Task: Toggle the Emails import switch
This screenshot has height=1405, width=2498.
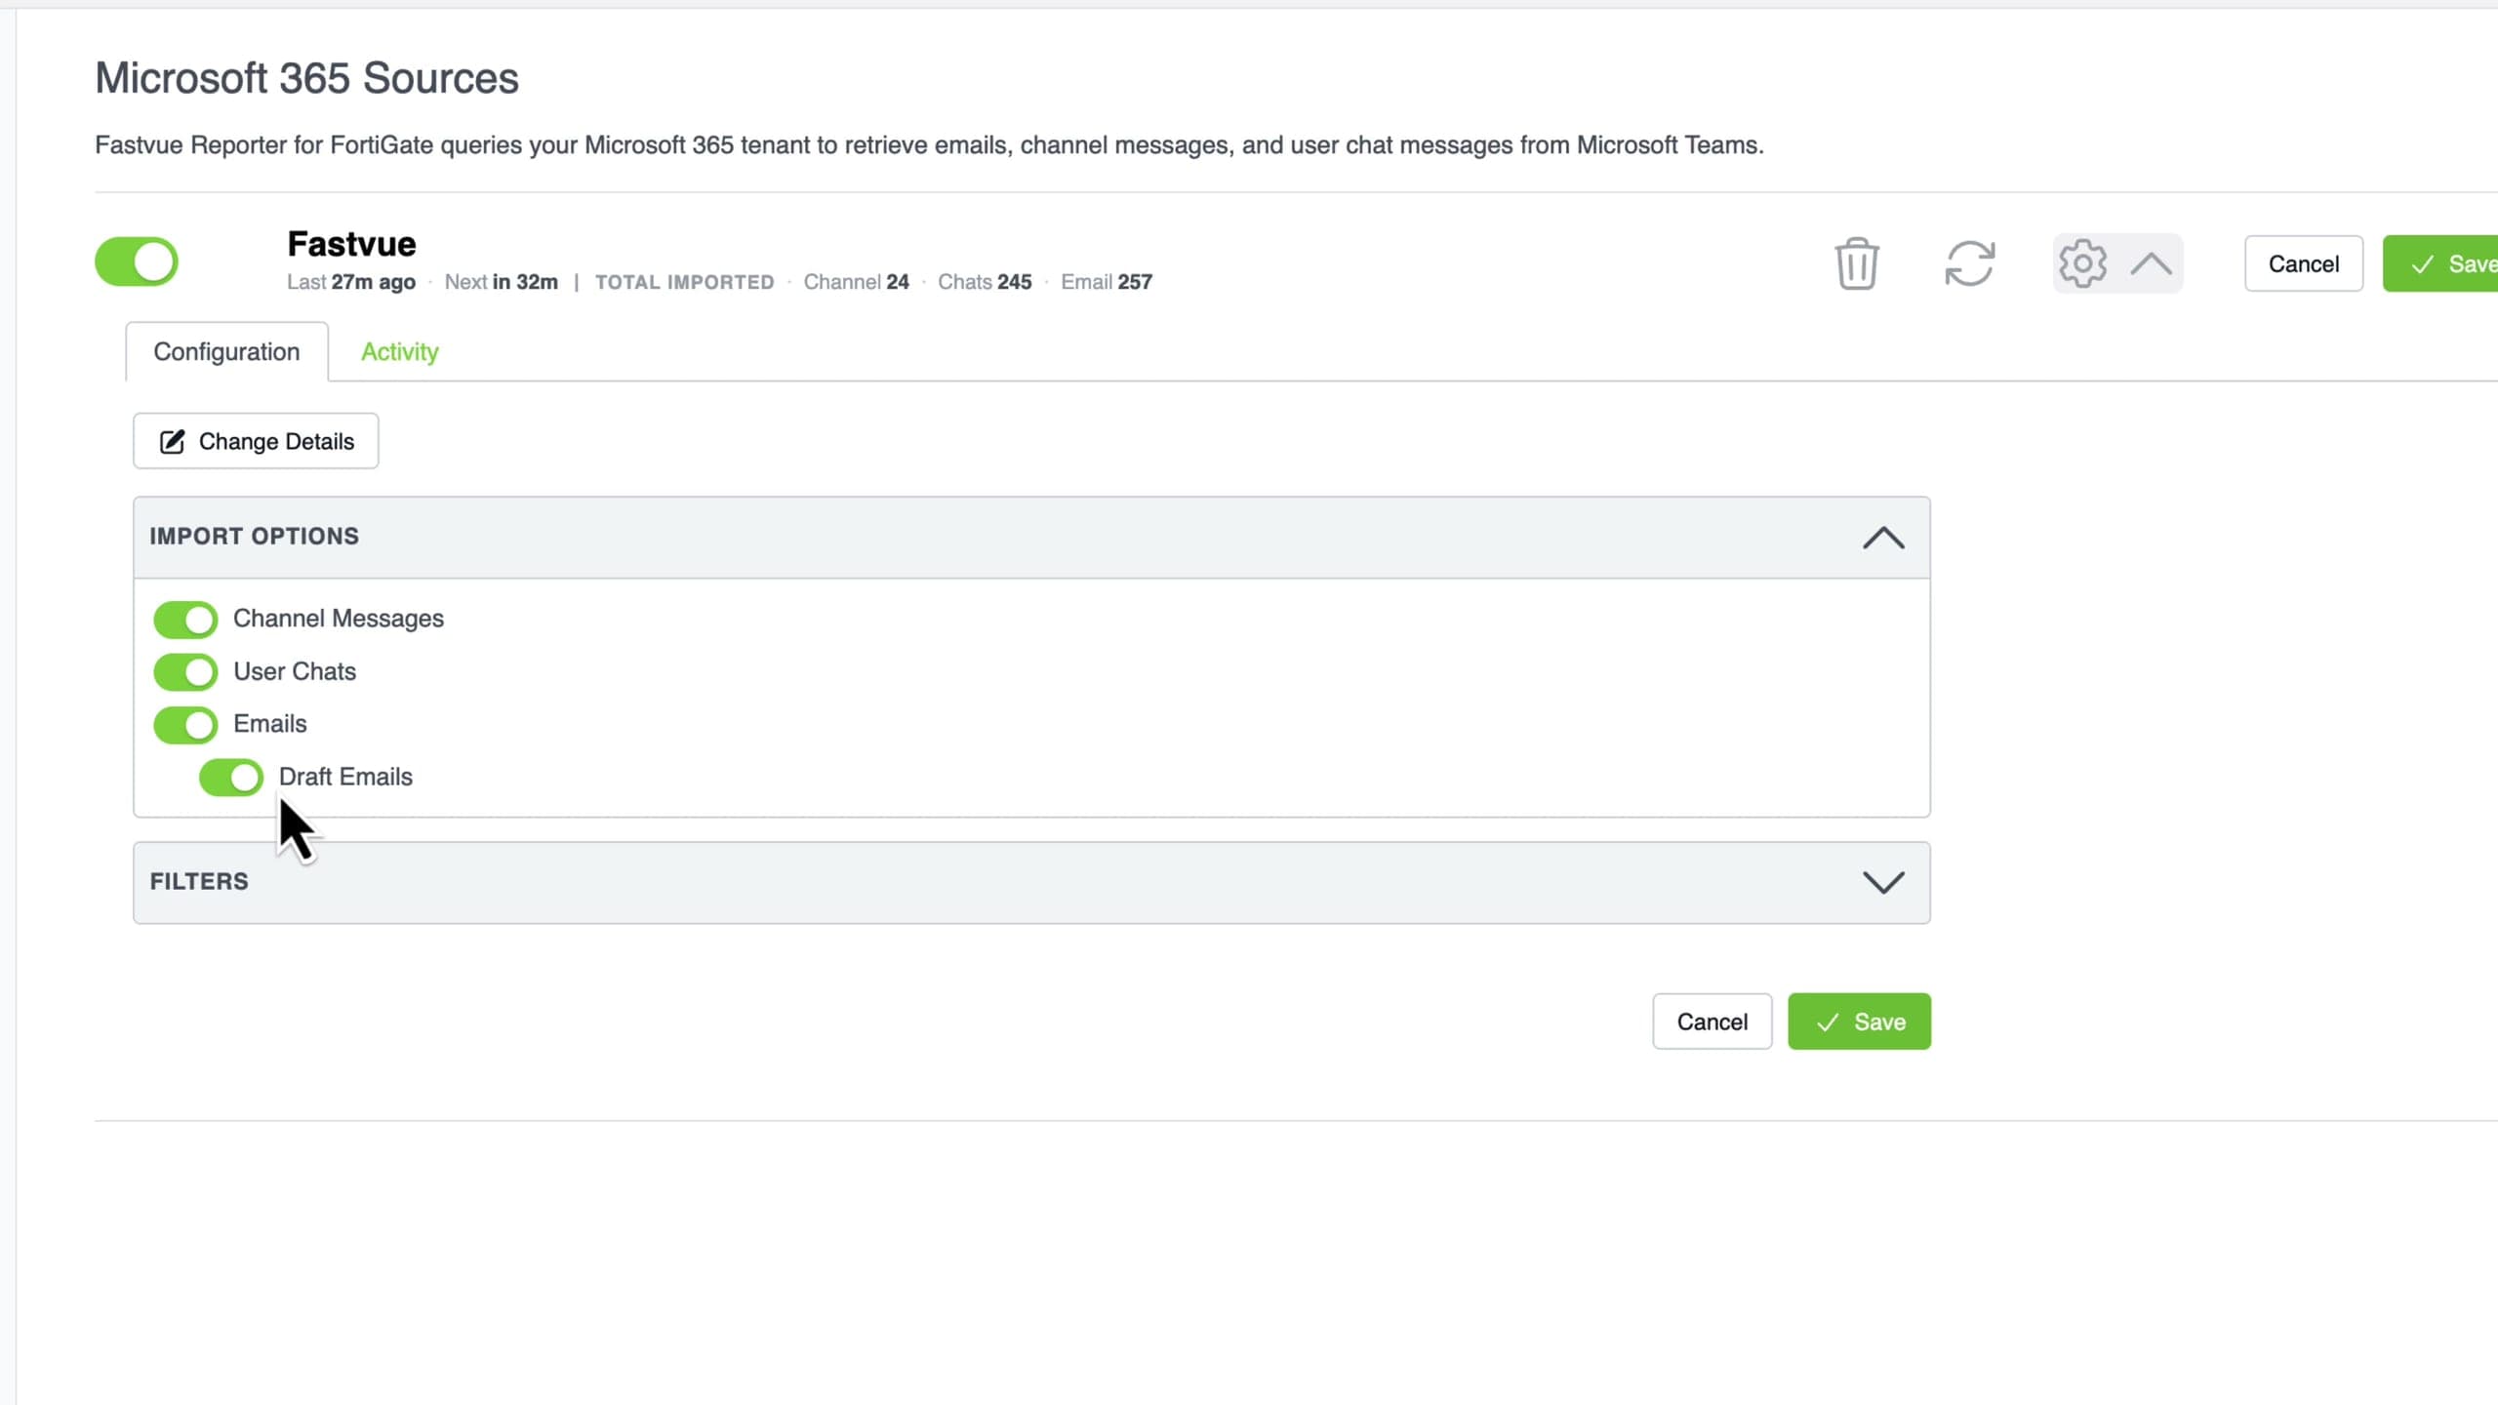Action: tap(185, 724)
